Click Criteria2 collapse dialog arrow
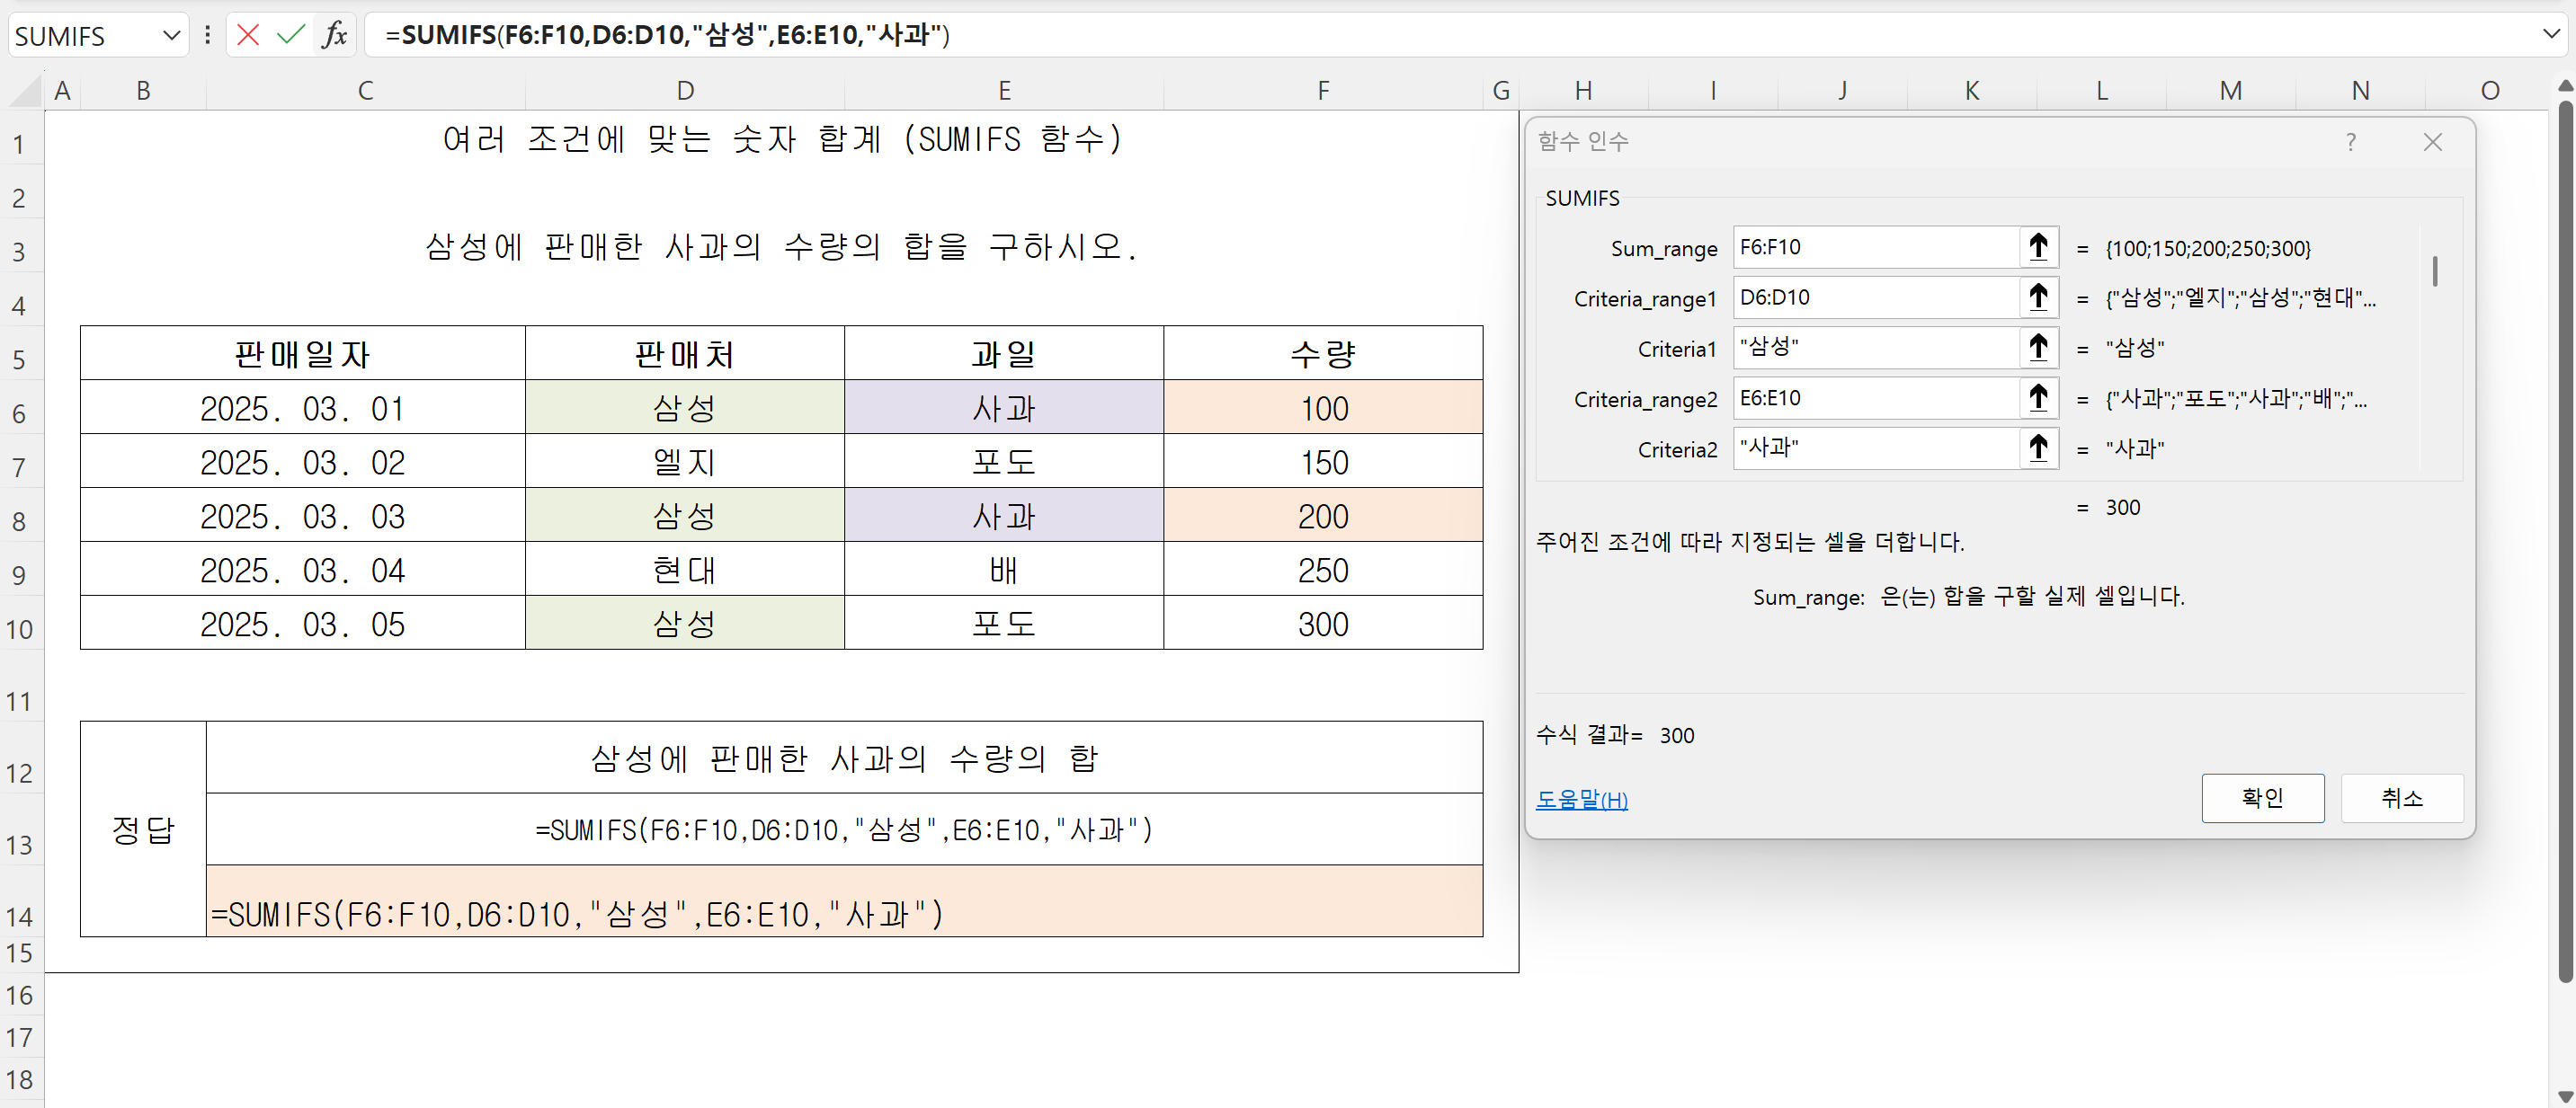 click(2038, 448)
